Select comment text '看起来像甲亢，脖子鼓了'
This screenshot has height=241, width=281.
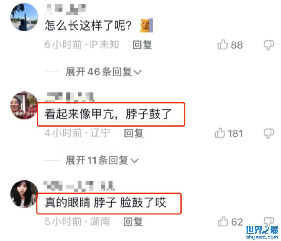click(x=108, y=114)
